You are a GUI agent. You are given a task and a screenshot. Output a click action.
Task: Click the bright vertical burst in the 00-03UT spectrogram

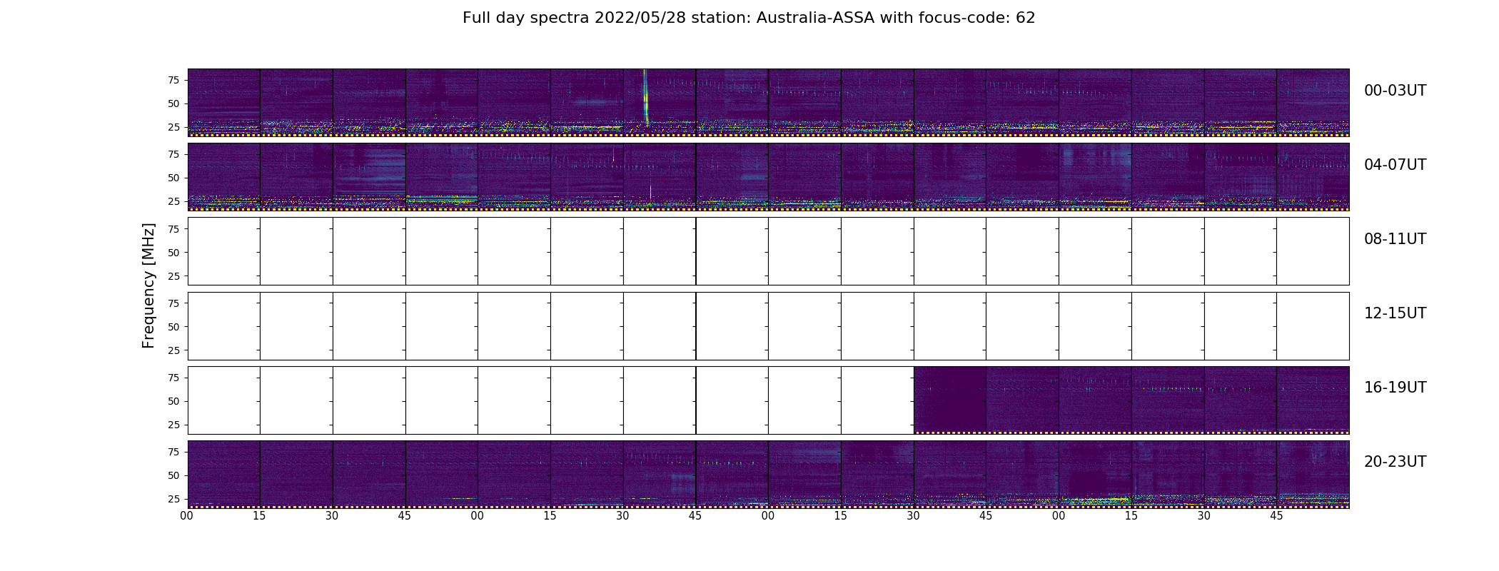click(646, 96)
